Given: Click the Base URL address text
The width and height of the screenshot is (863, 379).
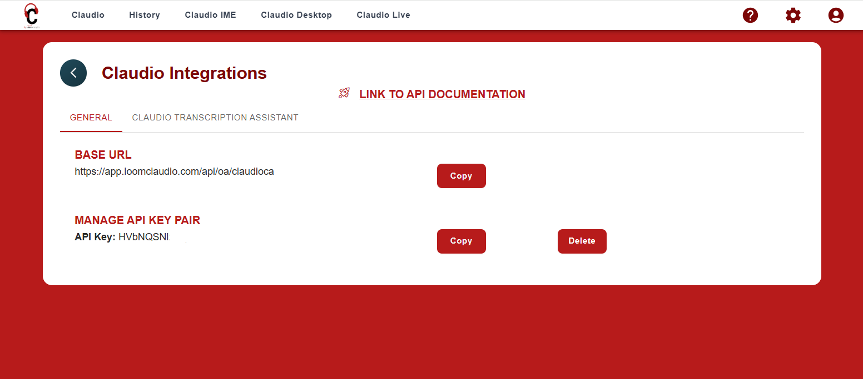Looking at the screenshot, I should coord(174,171).
